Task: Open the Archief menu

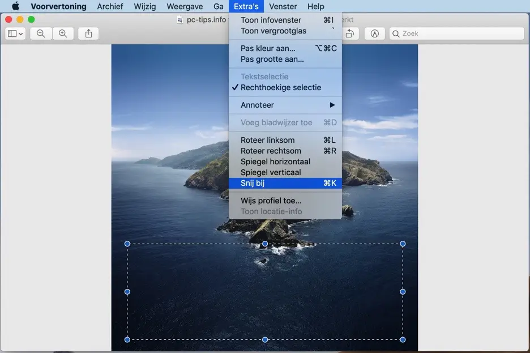Action: [x=110, y=6]
